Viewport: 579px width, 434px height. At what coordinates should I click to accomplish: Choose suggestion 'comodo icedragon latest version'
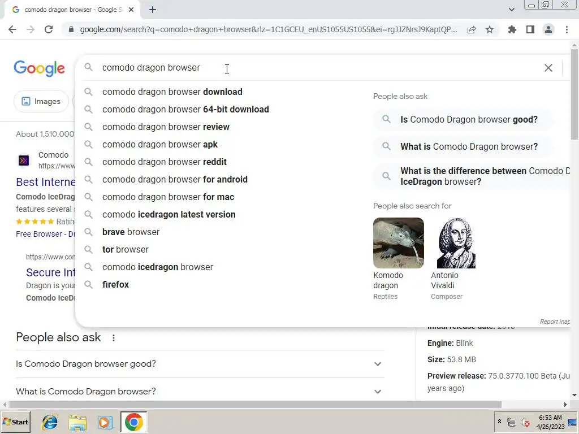click(168, 214)
